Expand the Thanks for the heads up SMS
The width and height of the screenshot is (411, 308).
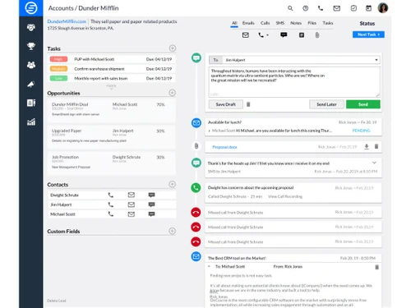374,163
